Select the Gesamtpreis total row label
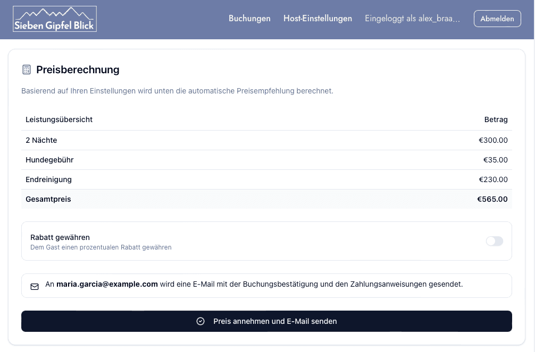 pos(48,199)
